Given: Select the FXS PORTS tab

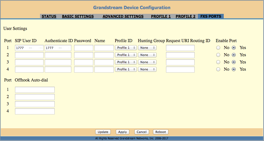Looking at the screenshot, I should [211, 16].
